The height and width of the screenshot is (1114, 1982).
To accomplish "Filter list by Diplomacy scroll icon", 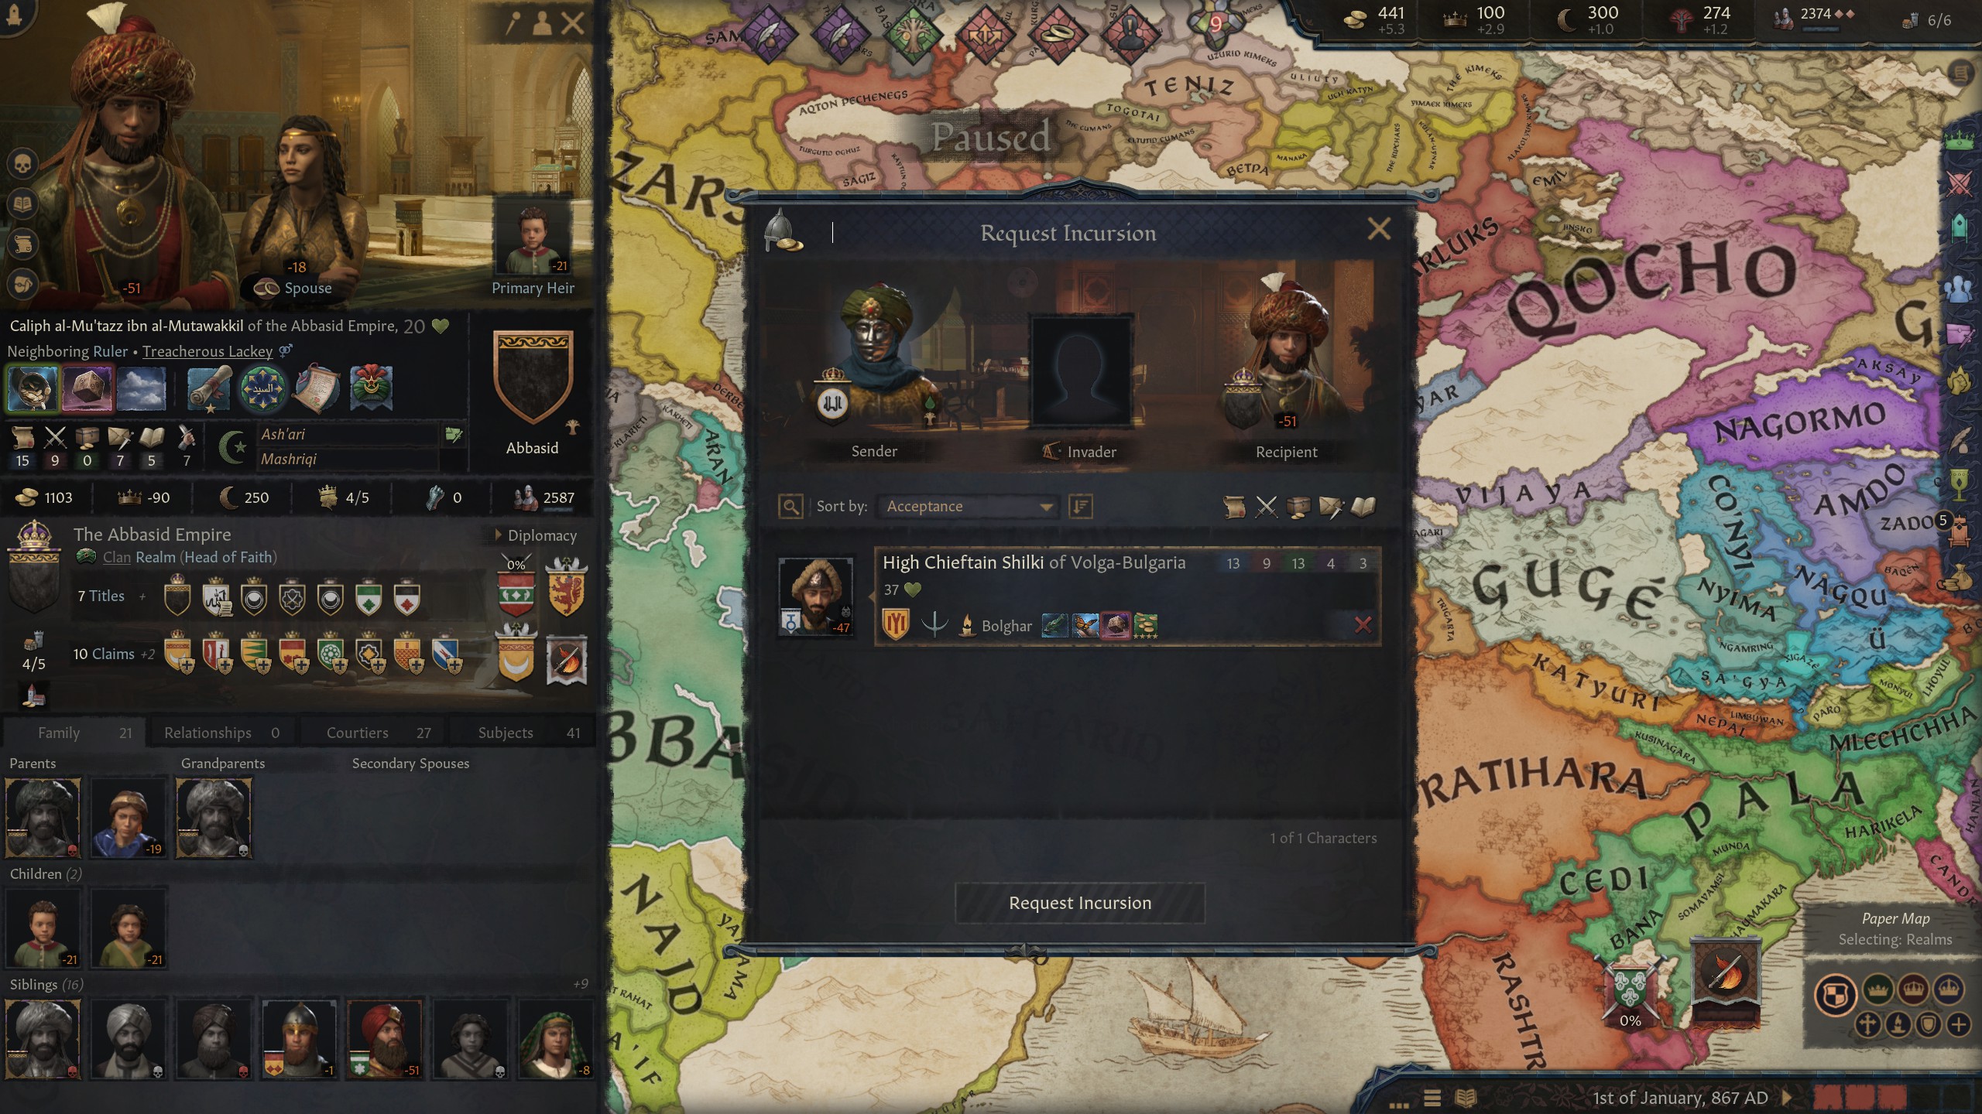I will pyautogui.click(x=1234, y=507).
